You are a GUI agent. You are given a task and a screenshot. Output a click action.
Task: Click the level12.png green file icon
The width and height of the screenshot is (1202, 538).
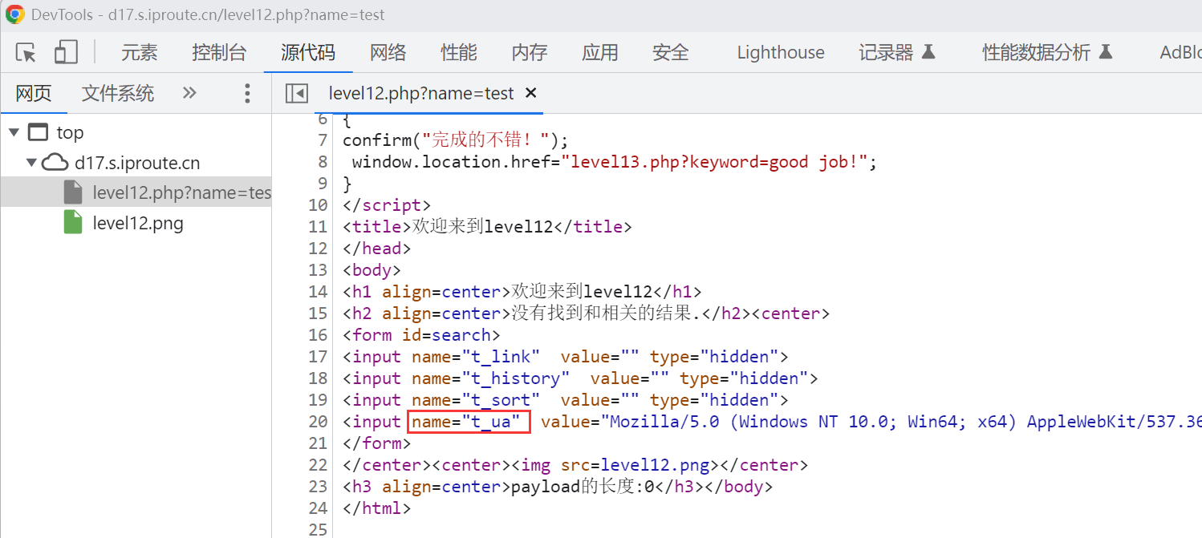[73, 223]
